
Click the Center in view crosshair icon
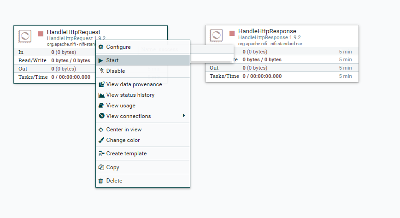click(x=101, y=130)
